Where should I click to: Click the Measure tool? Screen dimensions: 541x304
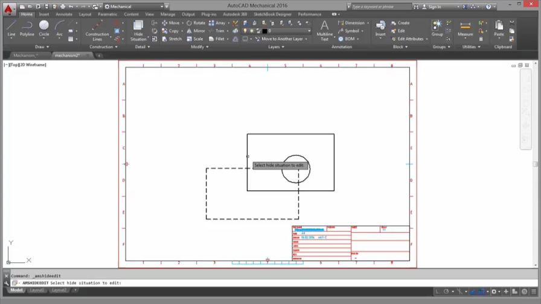pos(465,28)
